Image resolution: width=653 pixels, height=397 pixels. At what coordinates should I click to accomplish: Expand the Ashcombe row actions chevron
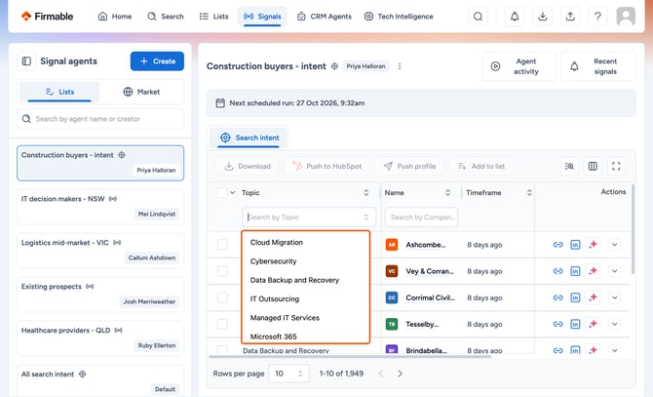tap(614, 245)
